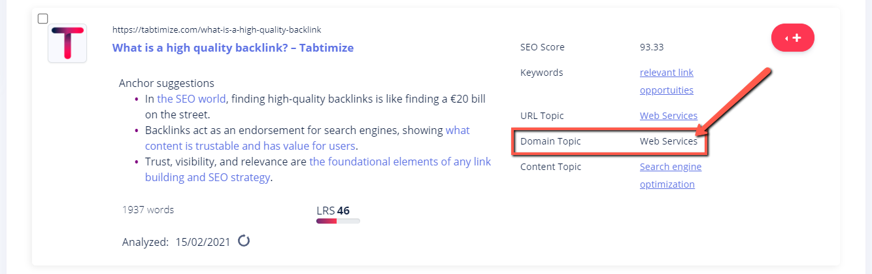Click the LRS progress bar

[x=338, y=221]
